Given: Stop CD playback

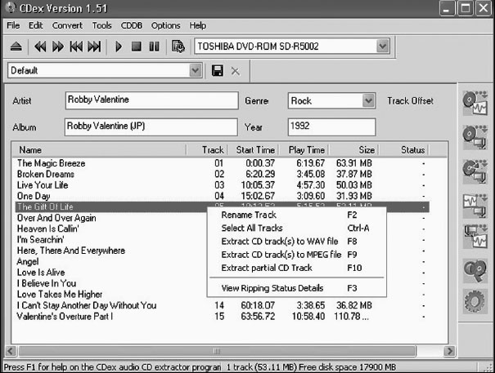Looking at the screenshot, I should 136,47.
